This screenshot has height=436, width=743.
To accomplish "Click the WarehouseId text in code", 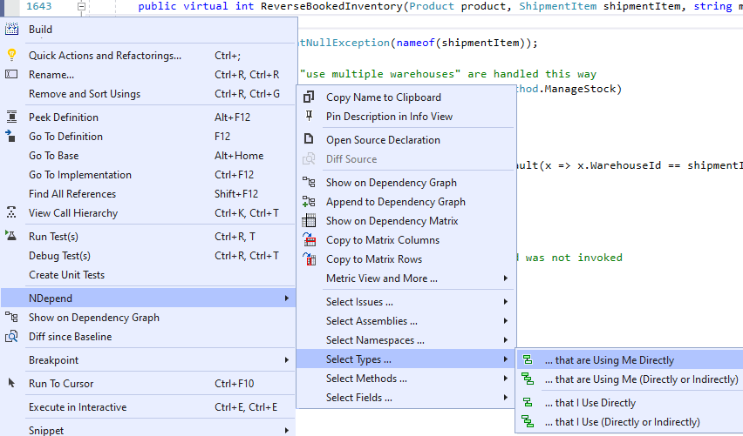I will (x=625, y=165).
